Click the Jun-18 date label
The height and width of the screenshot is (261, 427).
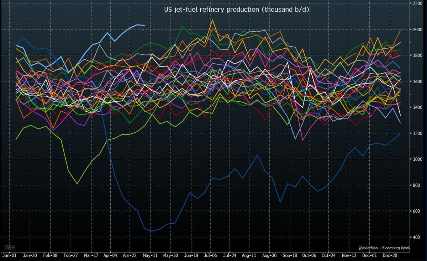(x=191, y=255)
